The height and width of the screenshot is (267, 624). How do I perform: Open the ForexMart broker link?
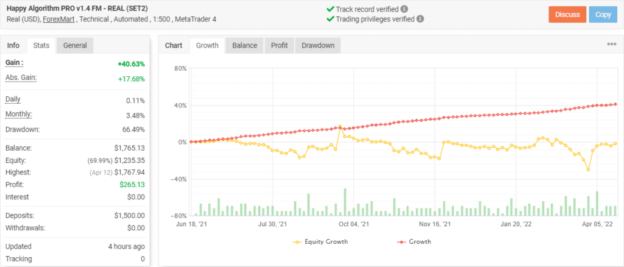point(58,19)
